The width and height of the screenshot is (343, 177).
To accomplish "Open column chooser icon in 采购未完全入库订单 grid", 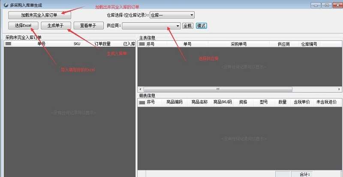I will tap(8, 44).
